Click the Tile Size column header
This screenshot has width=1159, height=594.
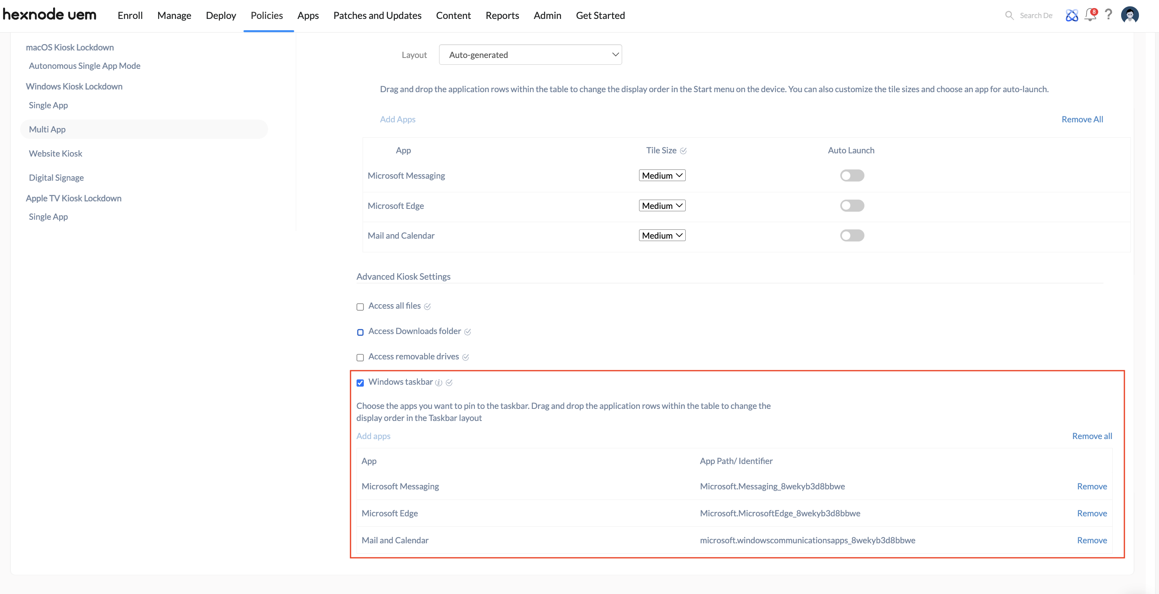pos(661,150)
